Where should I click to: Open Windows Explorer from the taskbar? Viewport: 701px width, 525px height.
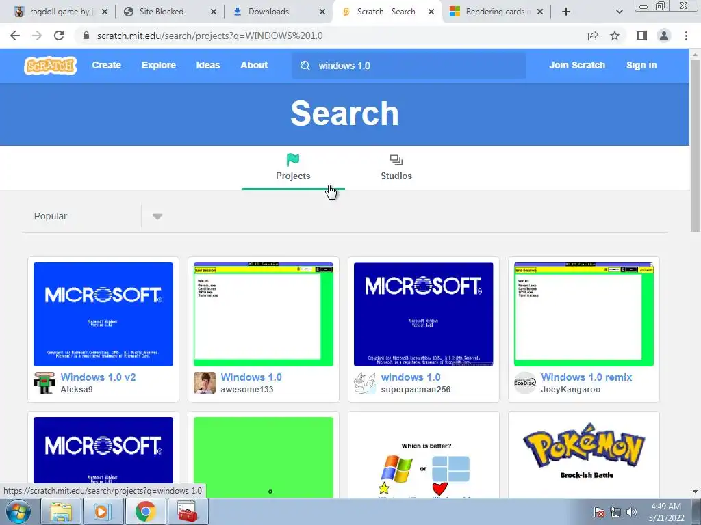click(x=61, y=511)
